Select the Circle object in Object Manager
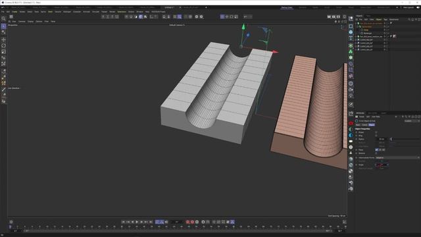The width and height of the screenshot is (421, 237). point(366,30)
